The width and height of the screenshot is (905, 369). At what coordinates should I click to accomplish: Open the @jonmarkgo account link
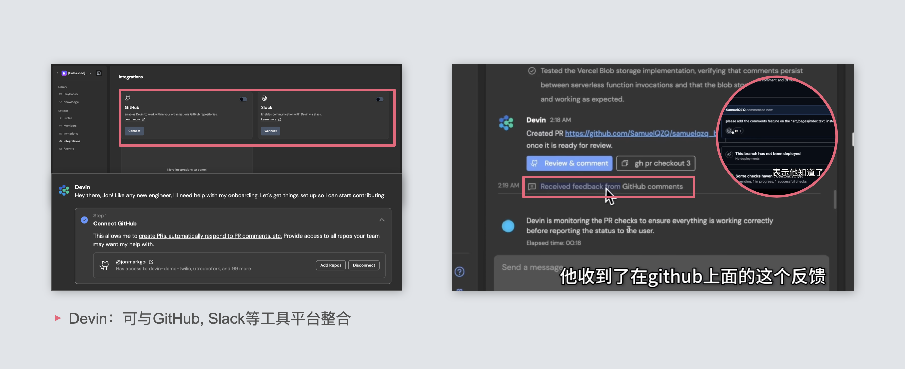130,262
